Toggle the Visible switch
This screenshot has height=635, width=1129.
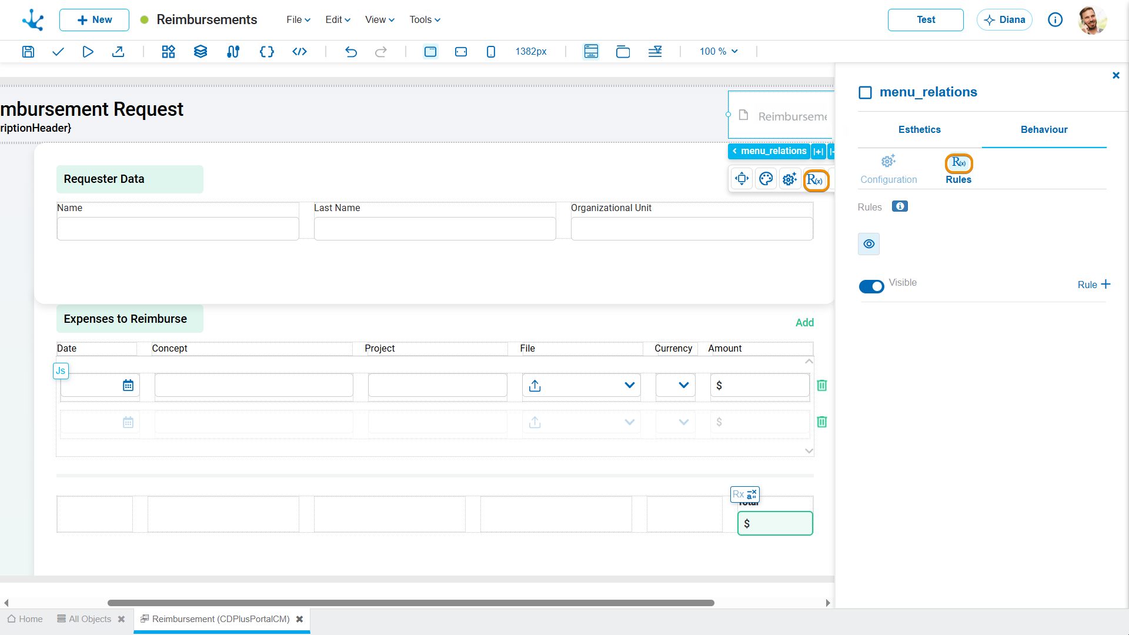tap(871, 286)
